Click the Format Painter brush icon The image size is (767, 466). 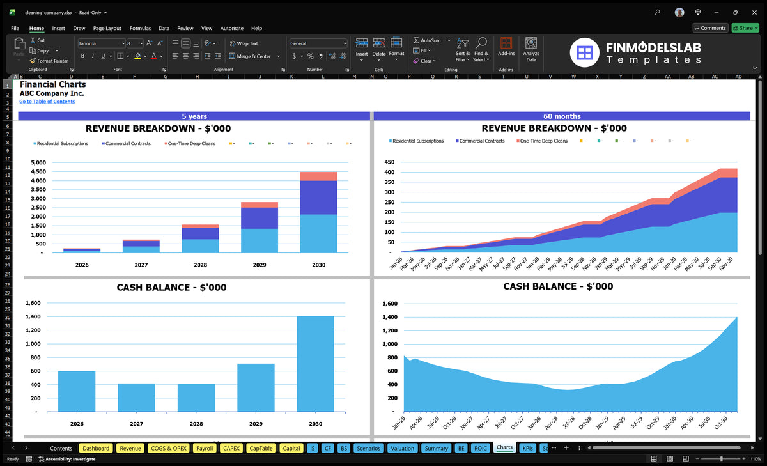[x=32, y=61]
